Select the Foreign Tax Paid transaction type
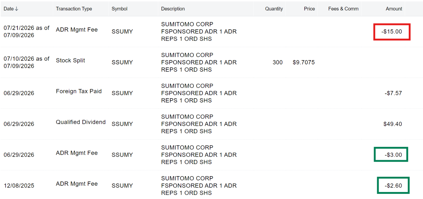The width and height of the screenshot is (423, 199). (79, 91)
